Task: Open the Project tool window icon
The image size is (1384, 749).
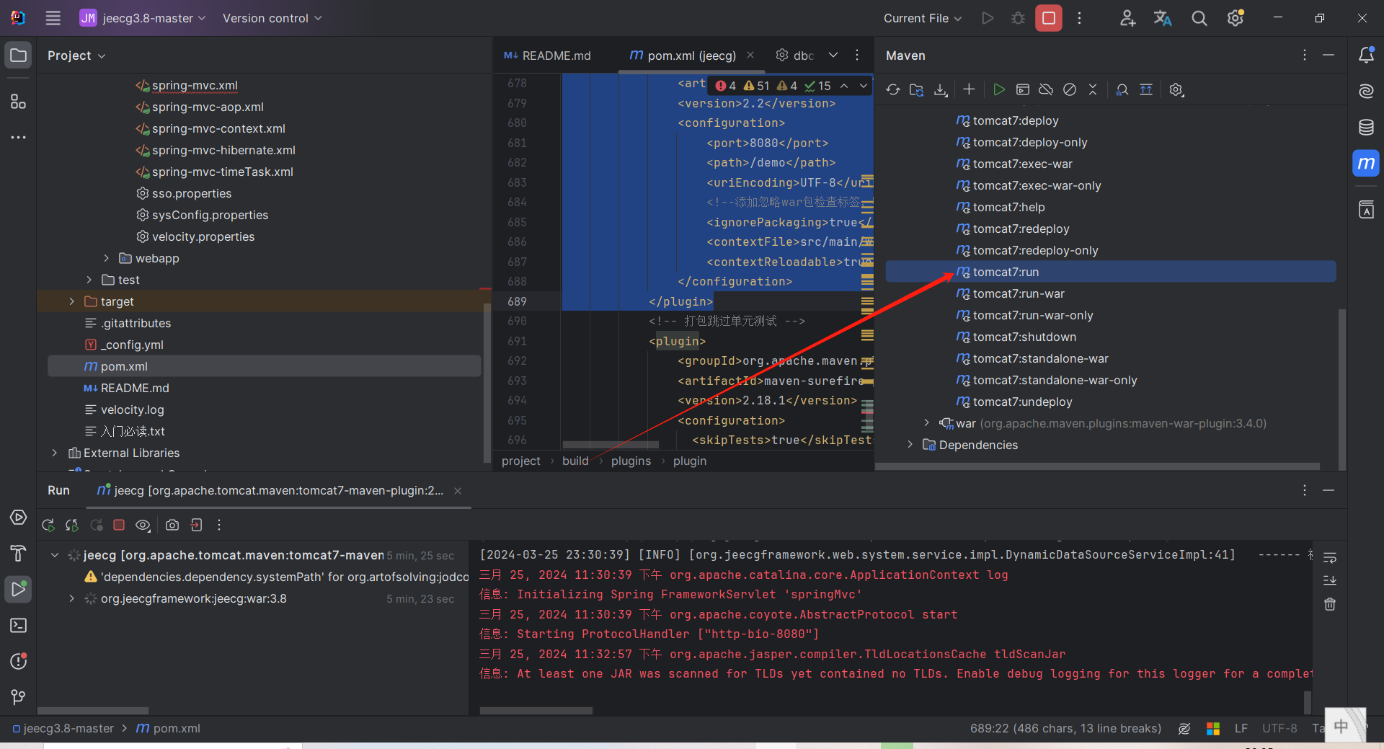Action: [x=18, y=56]
